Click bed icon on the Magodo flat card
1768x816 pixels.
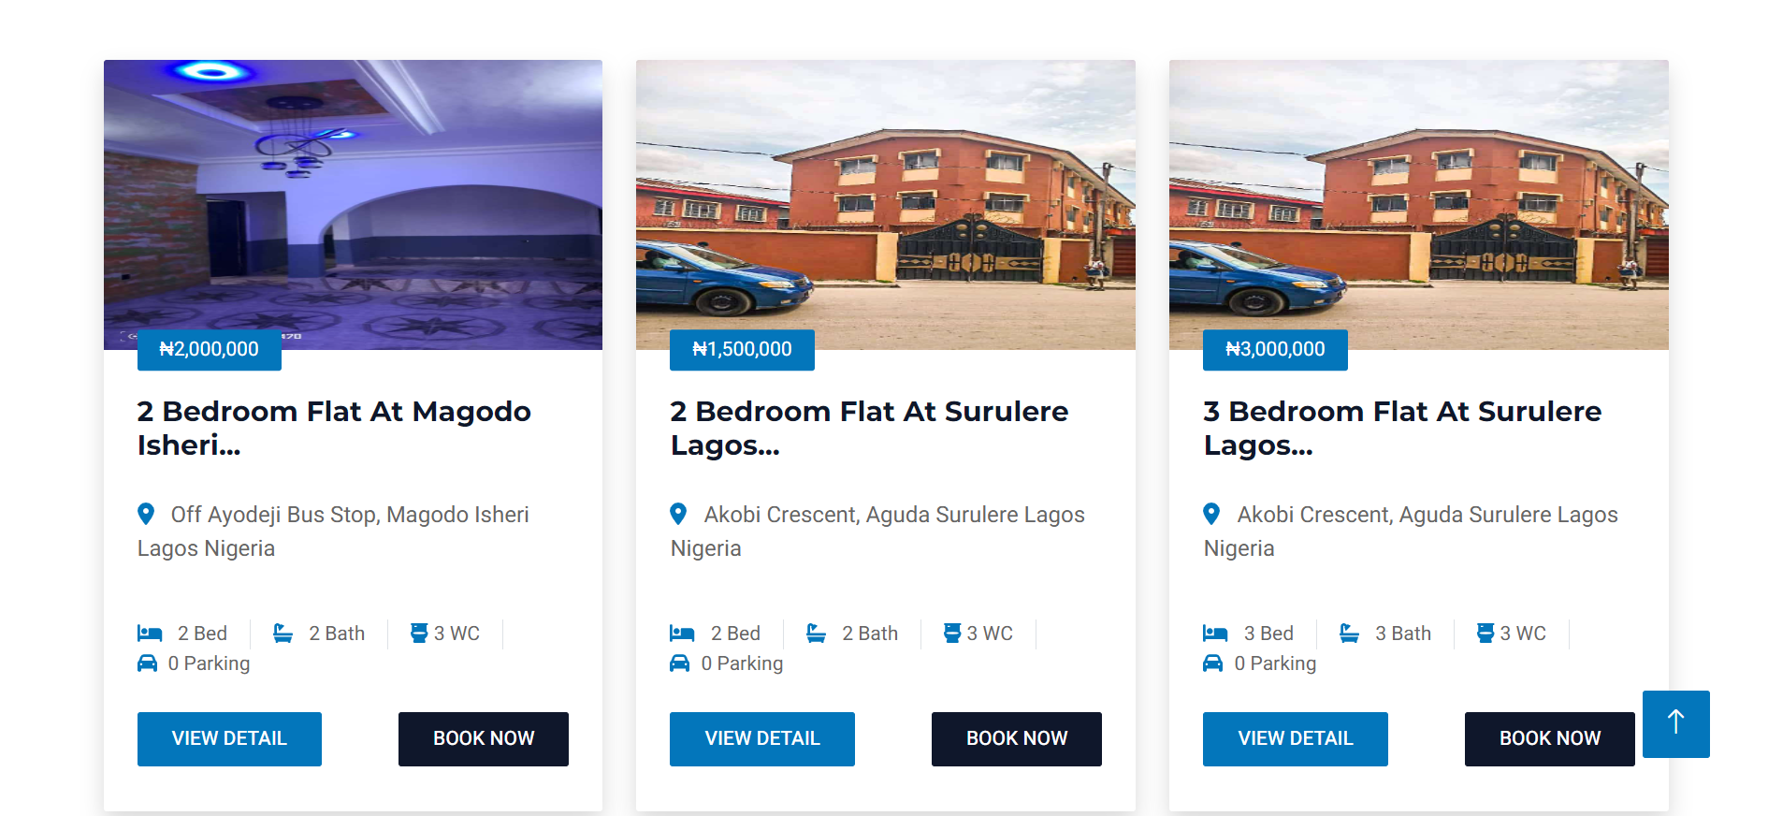pos(150,634)
